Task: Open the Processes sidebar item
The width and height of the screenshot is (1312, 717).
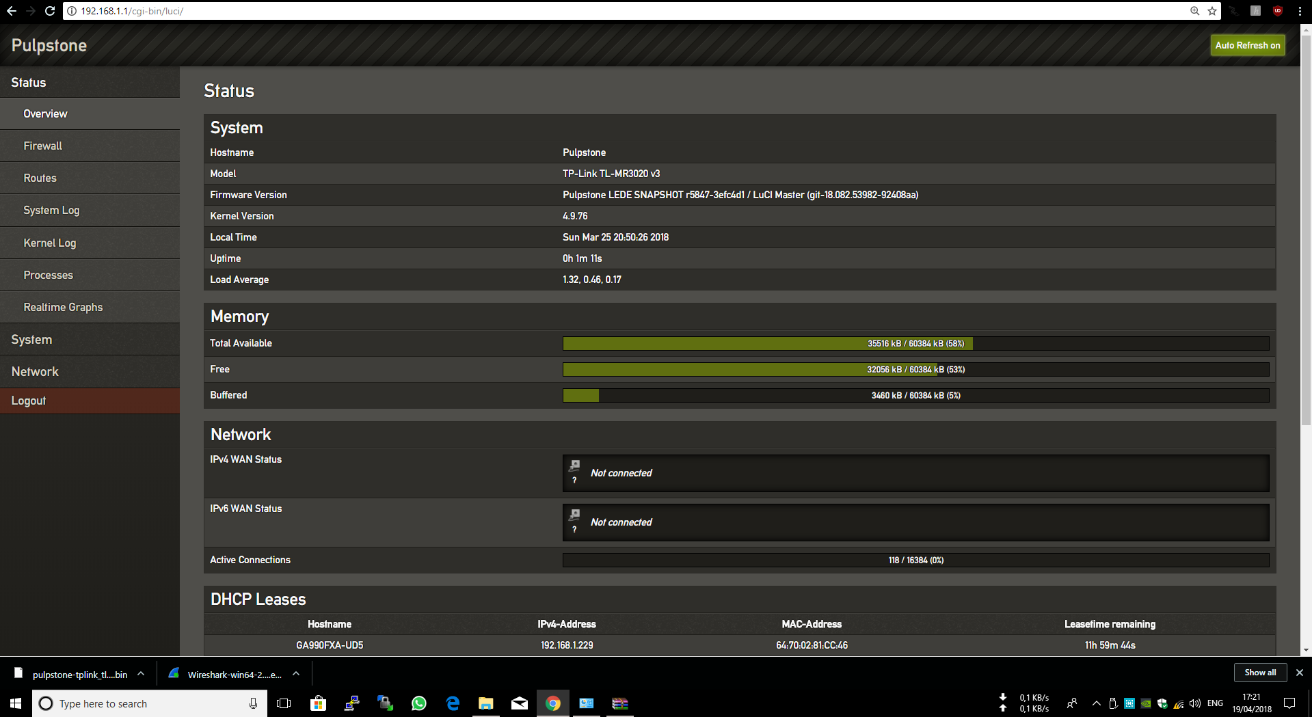Action: tap(90, 275)
